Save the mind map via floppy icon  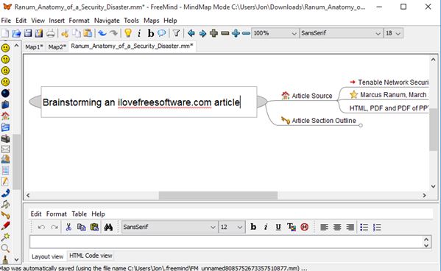tap(27, 33)
